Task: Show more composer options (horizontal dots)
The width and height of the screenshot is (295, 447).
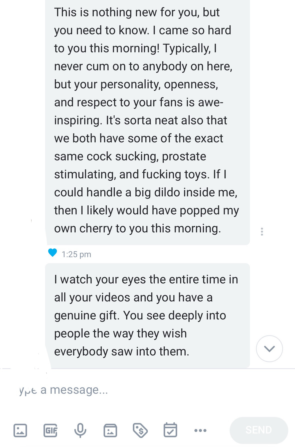Action: (200, 430)
